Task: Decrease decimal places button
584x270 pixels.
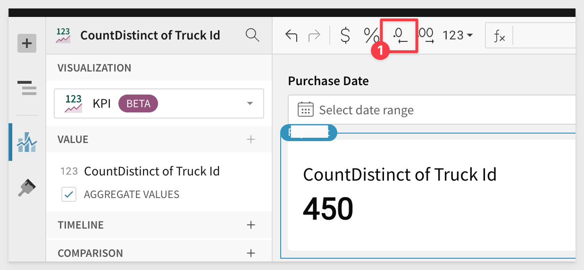Action: [x=400, y=35]
